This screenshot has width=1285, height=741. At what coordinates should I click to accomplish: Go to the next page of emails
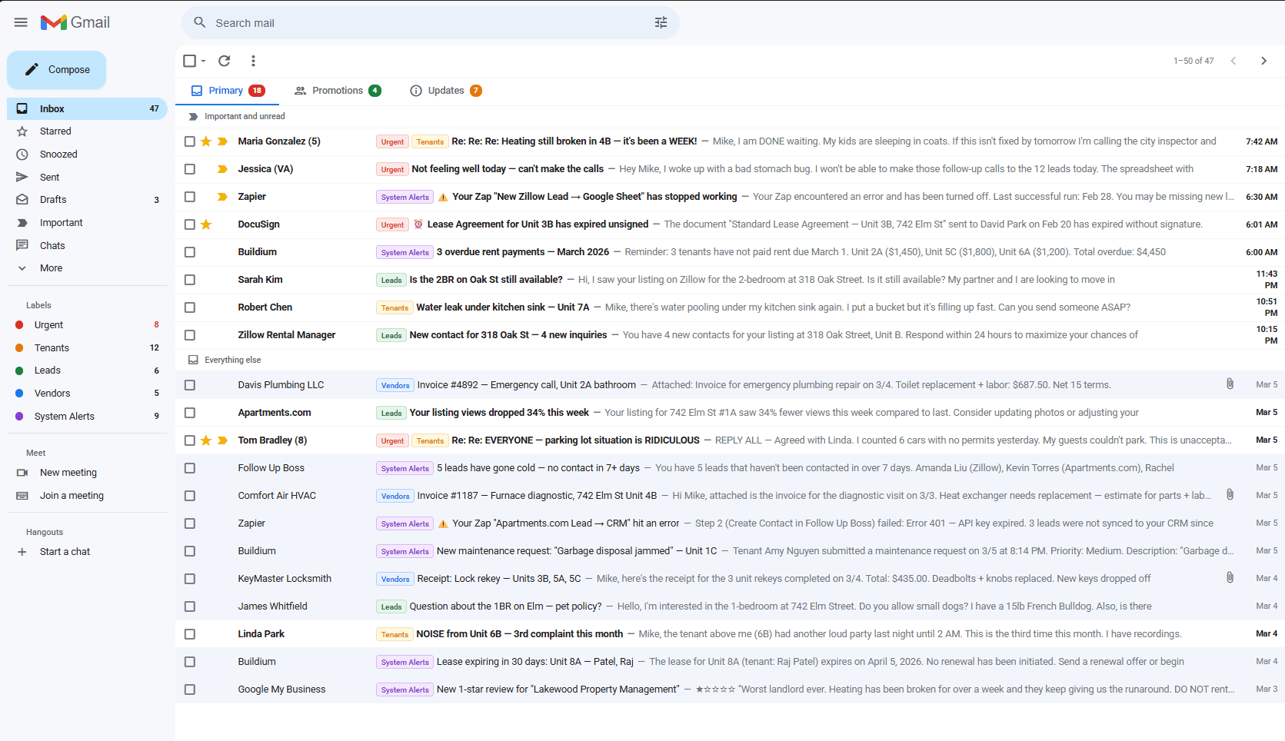point(1263,61)
